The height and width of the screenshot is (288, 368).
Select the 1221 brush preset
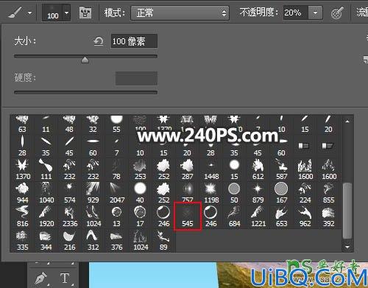point(258,217)
